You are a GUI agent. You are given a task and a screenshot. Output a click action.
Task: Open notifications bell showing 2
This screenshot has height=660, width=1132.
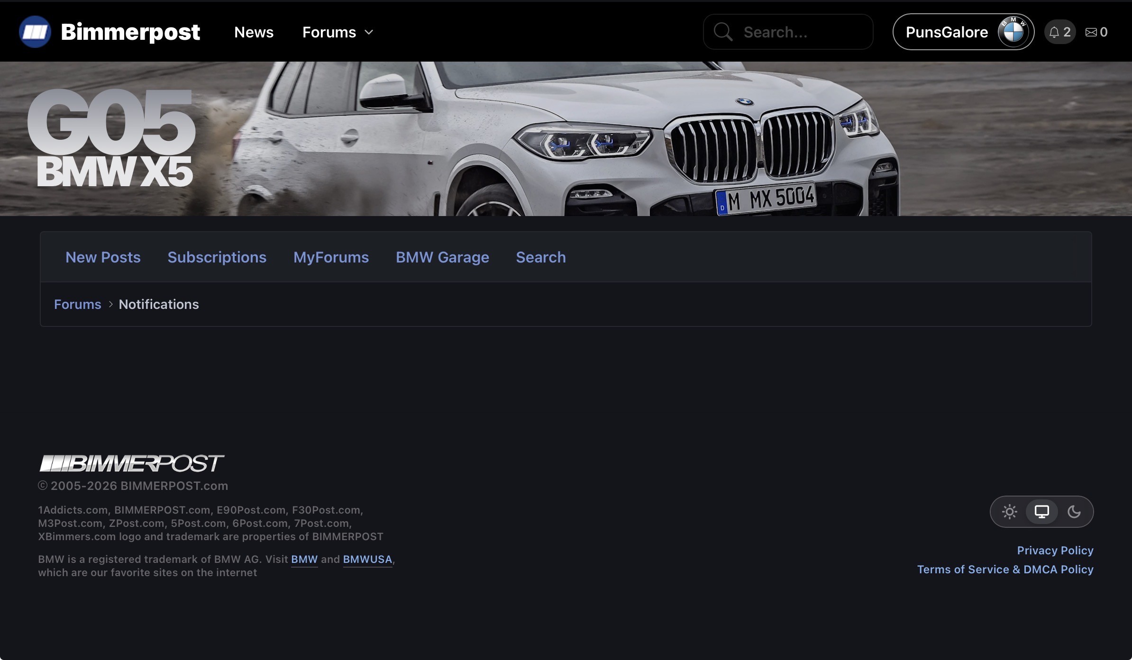coord(1060,32)
